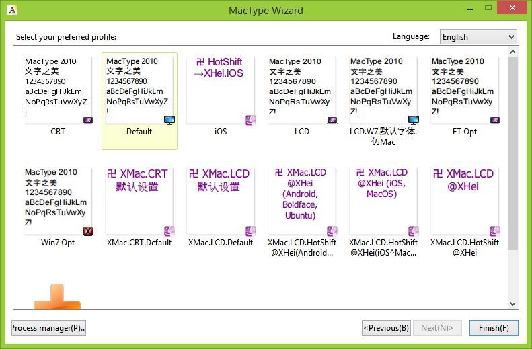Click purple file icon on XMac.LCD.Default
Screen dimensions: 532x349
[x=251, y=231]
